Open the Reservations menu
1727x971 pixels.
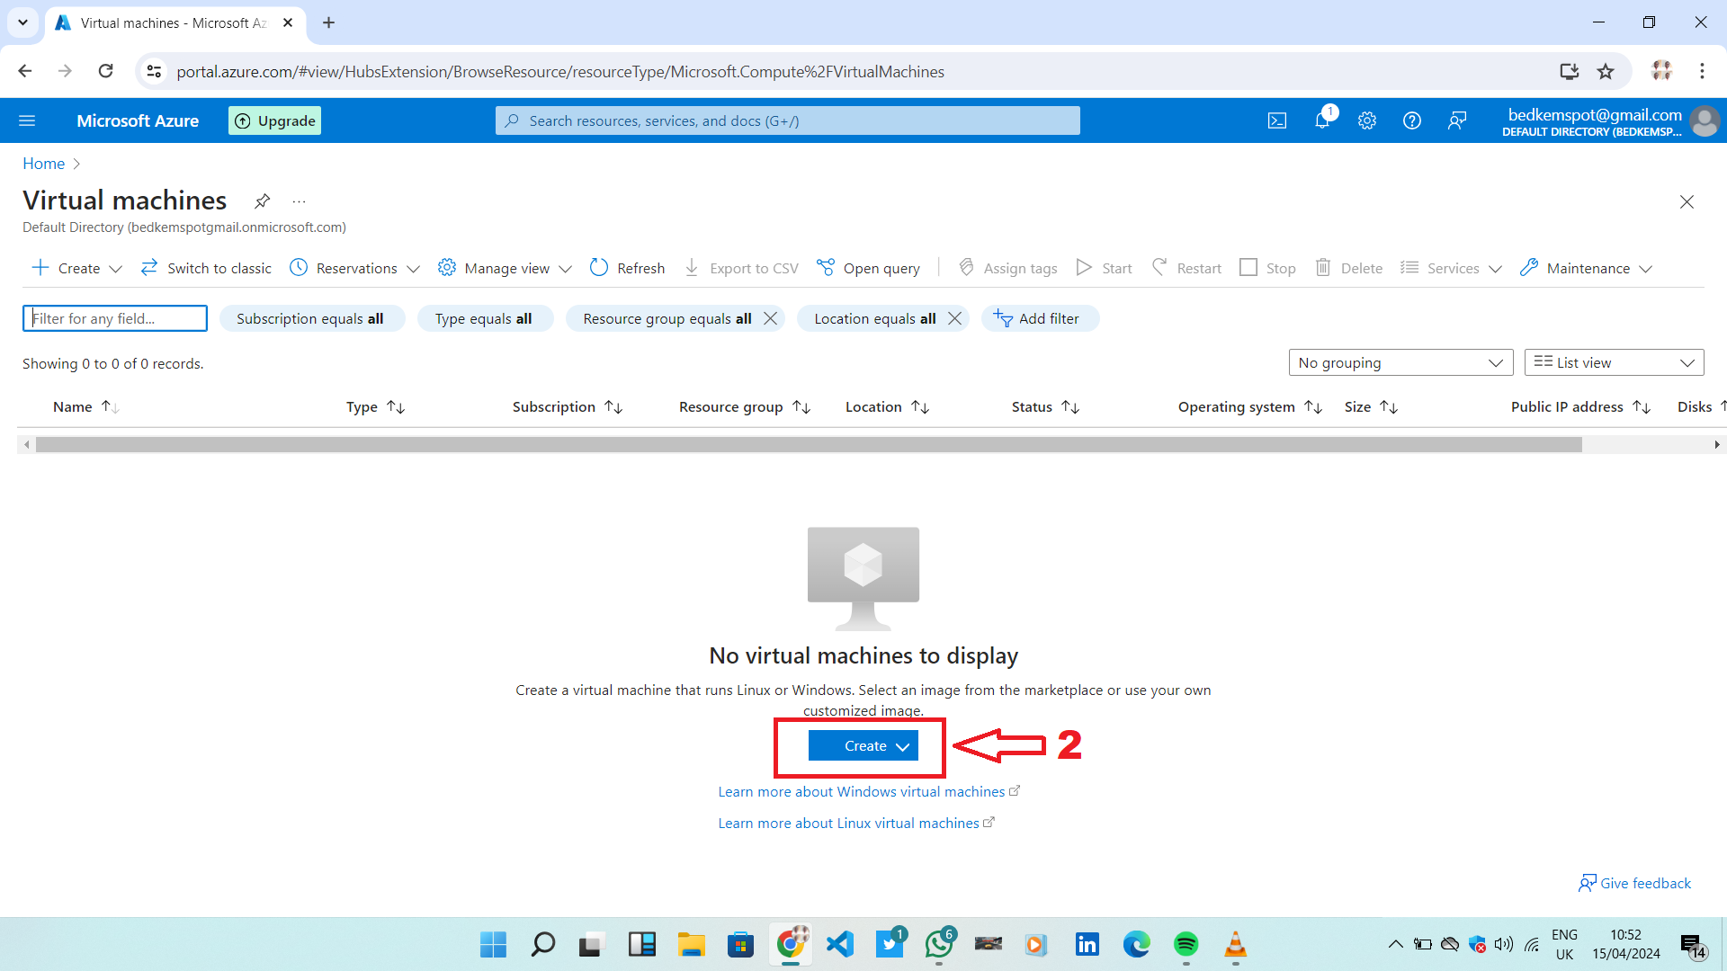(355, 268)
